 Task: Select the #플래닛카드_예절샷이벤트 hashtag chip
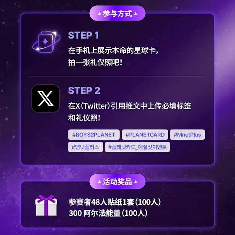[x=138, y=147]
